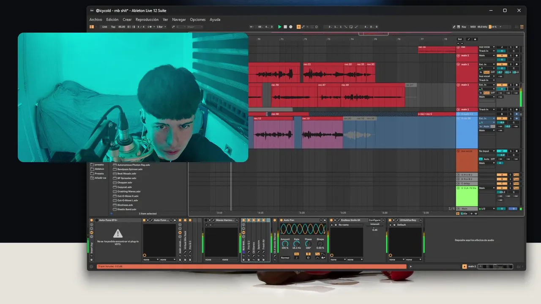Solo track 5

tap(511, 64)
